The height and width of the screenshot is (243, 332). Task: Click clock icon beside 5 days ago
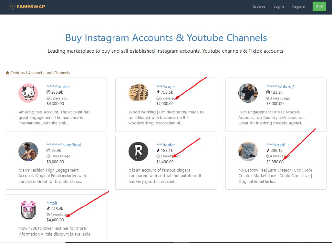pos(158,98)
